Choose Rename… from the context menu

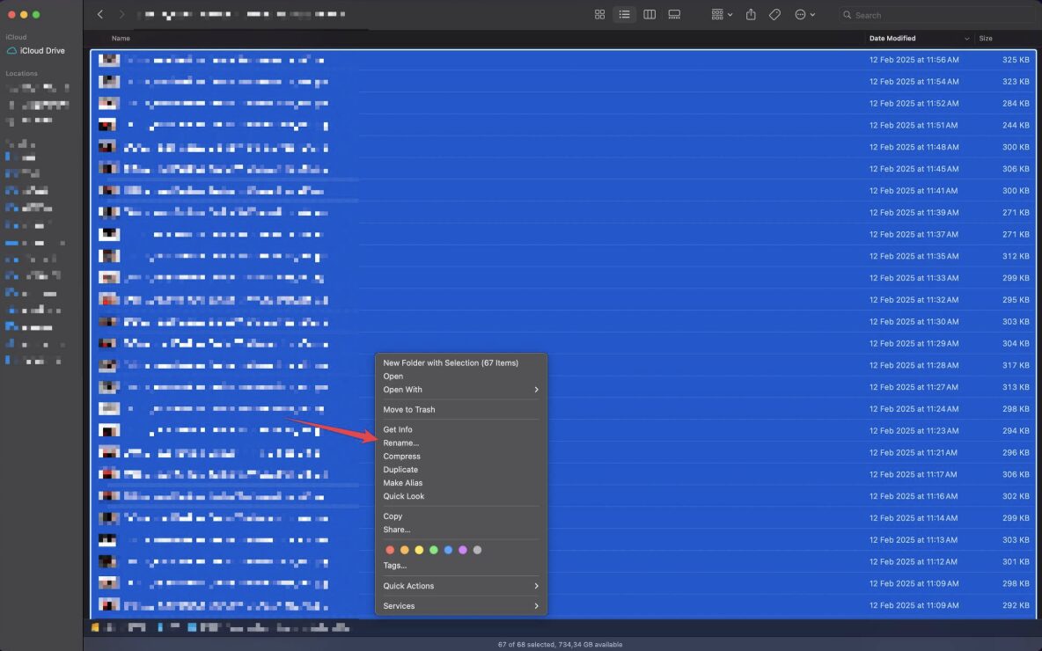click(401, 443)
